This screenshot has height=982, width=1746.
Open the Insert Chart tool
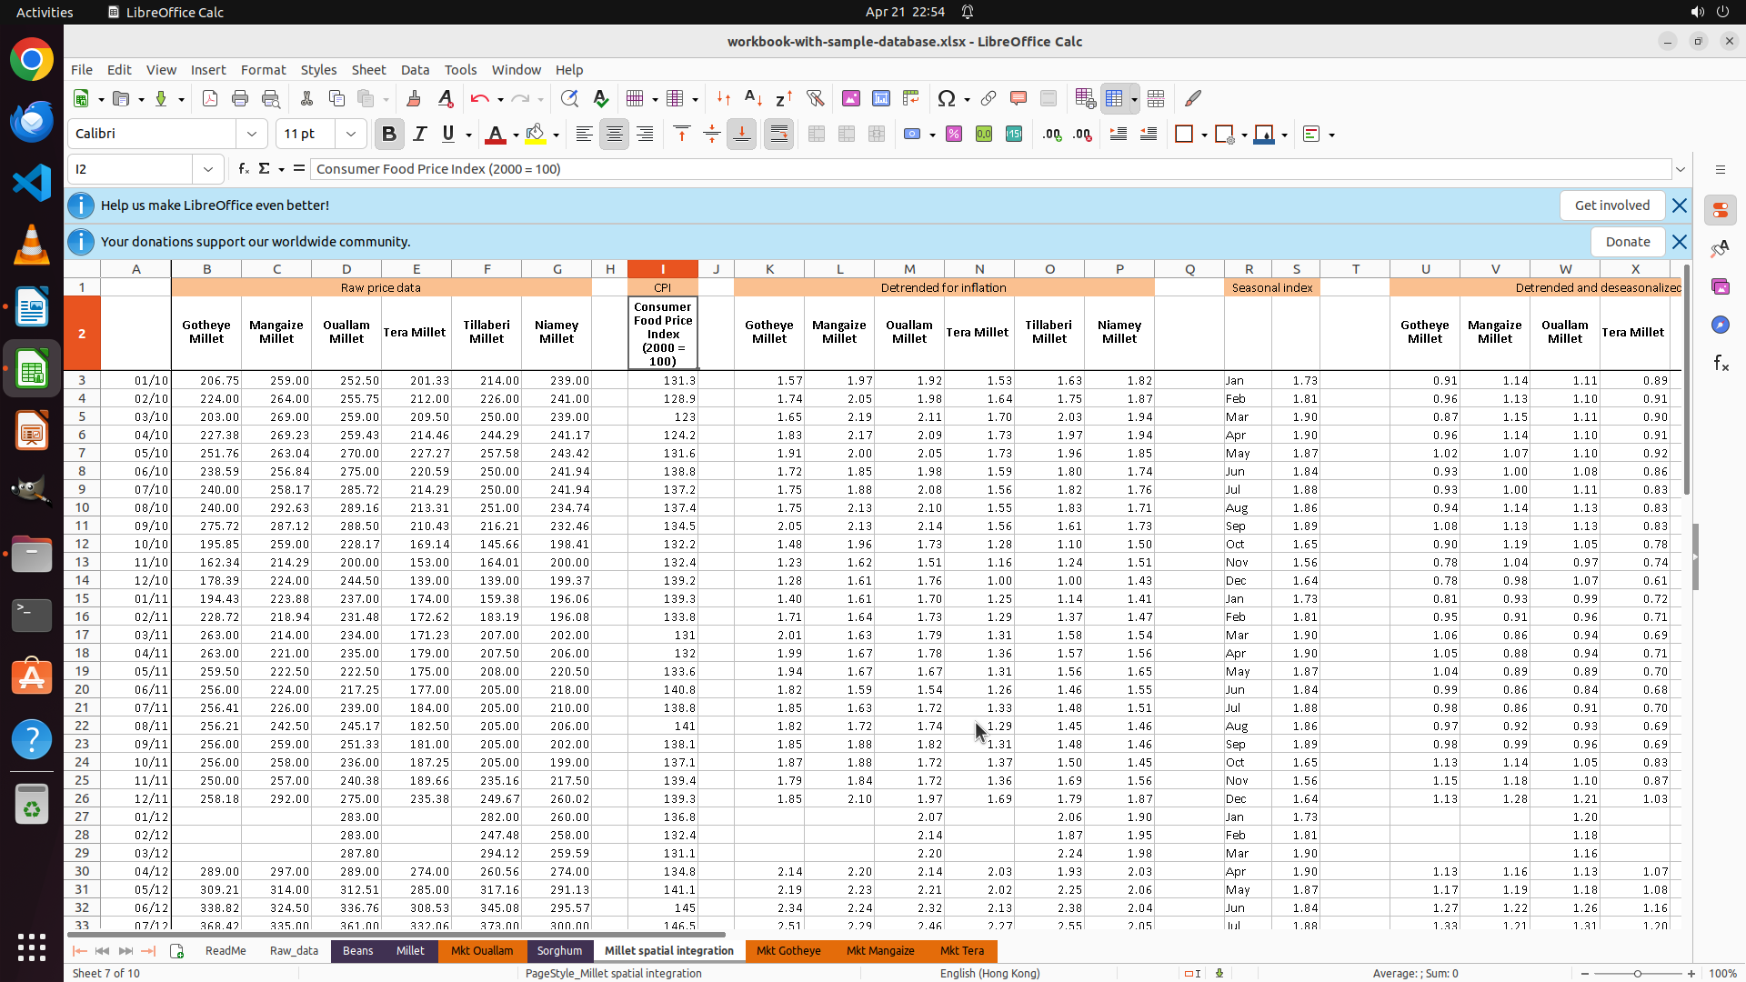[x=880, y=98]
